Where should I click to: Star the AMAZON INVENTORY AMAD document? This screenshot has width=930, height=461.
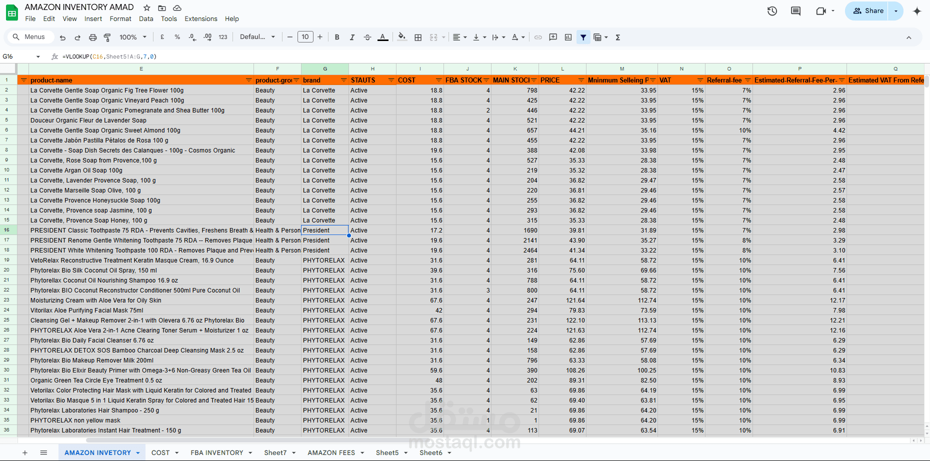pos(146,8)
